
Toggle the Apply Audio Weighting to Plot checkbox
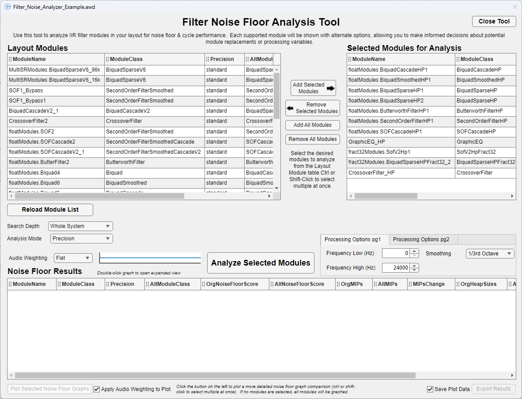coord(97,389)
